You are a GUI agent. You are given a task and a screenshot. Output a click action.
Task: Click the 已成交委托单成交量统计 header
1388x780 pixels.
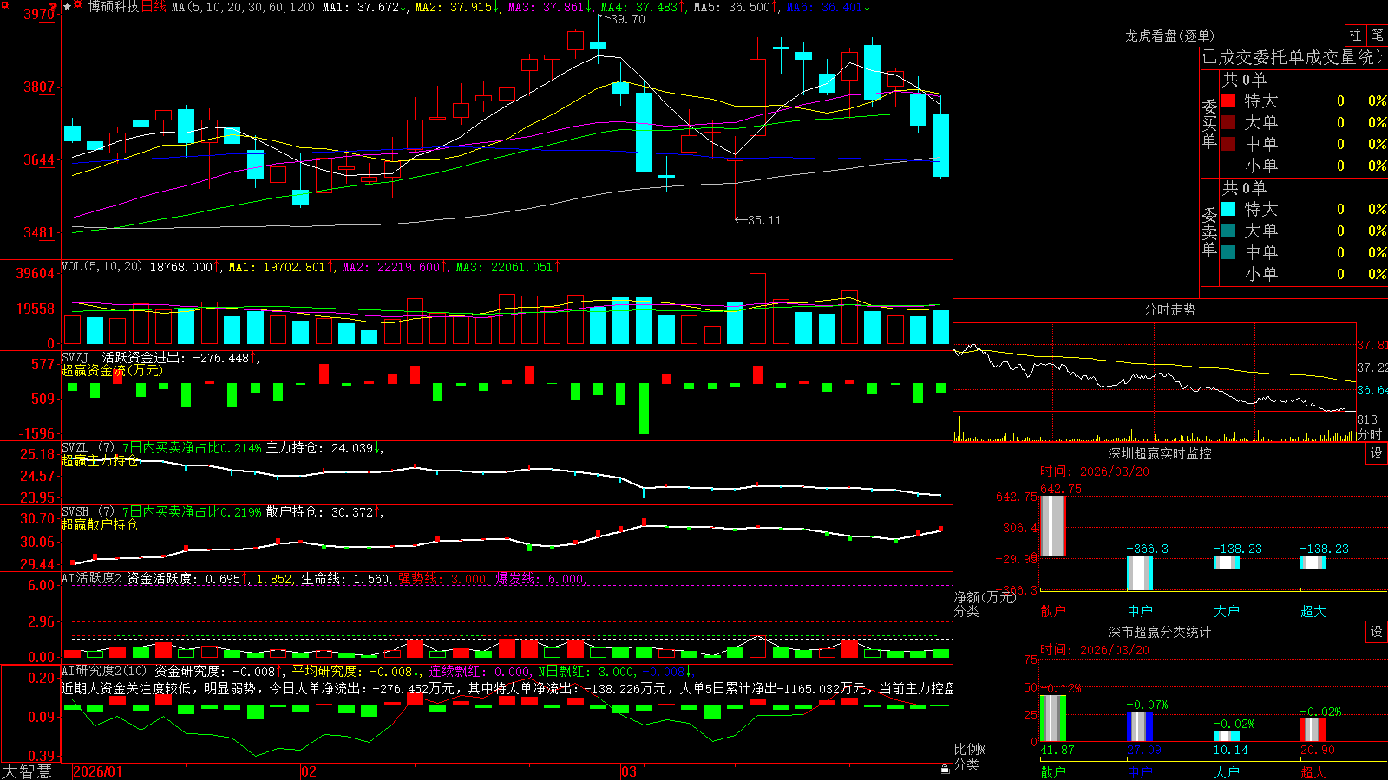(x=1294, y=57)
